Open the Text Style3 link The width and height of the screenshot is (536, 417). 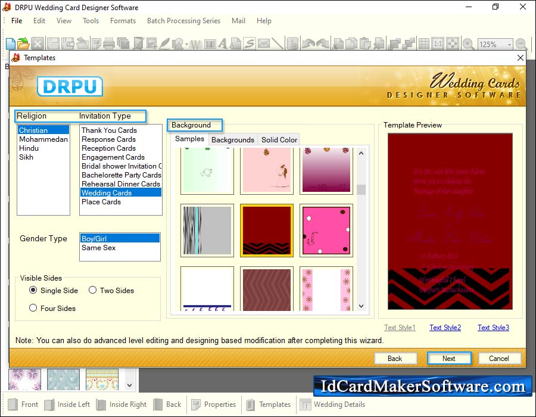(493, 328)
